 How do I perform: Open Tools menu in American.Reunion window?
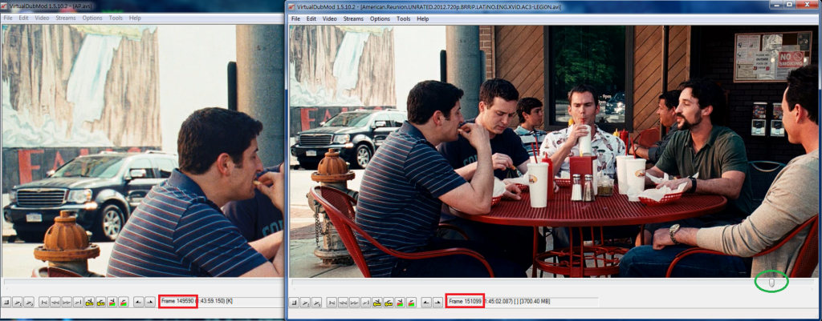[x=404, y=19]
